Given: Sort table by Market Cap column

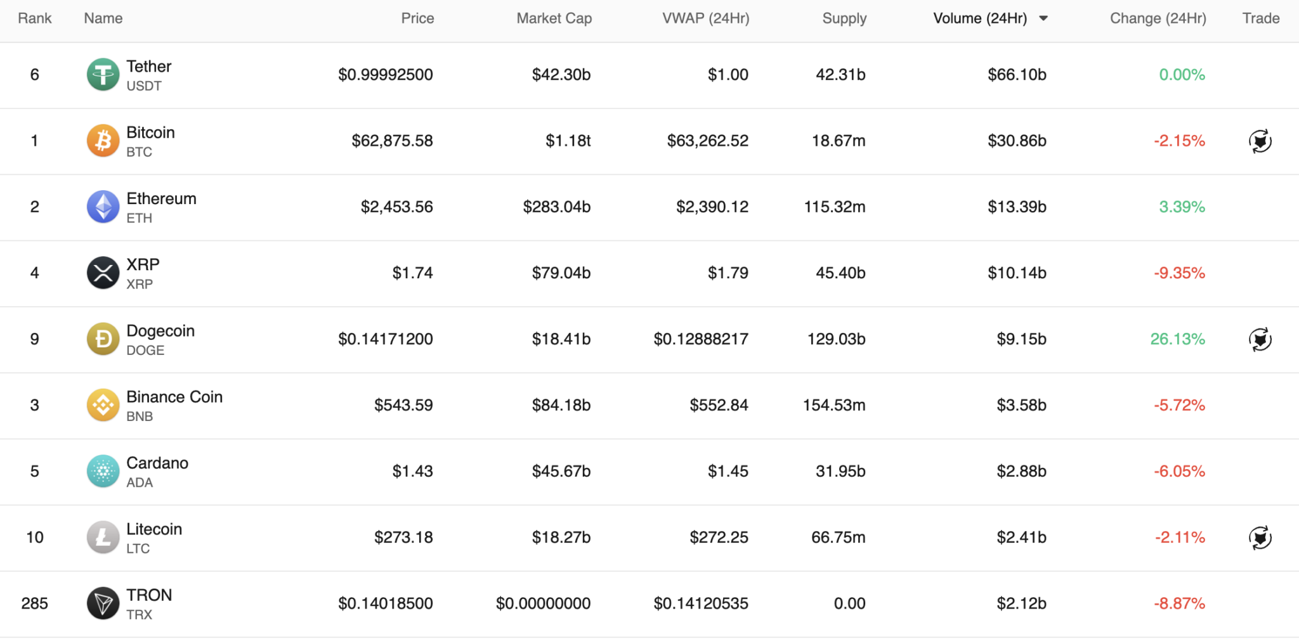Looking at the screenshot, I should tap(554, 18).
